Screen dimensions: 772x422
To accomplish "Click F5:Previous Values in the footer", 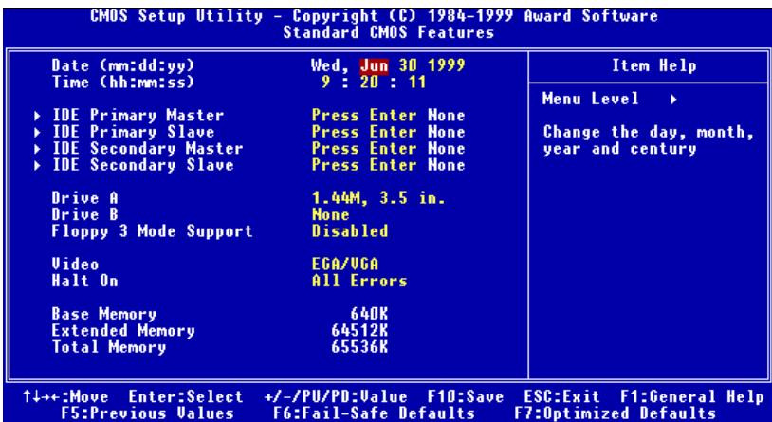I will coord(147,413).
